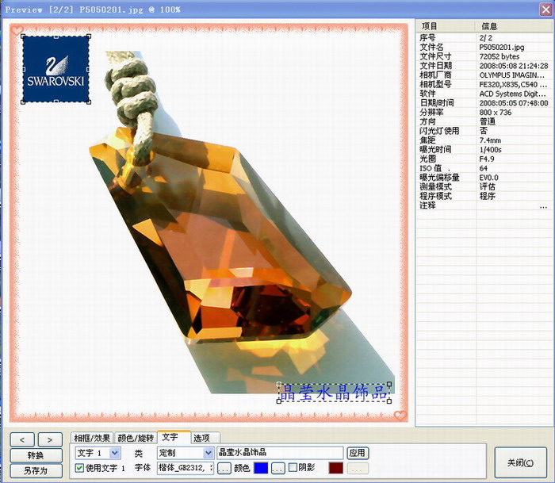
Task: Click the 应用 (Apply) button
Action: [x=358, y=453]
